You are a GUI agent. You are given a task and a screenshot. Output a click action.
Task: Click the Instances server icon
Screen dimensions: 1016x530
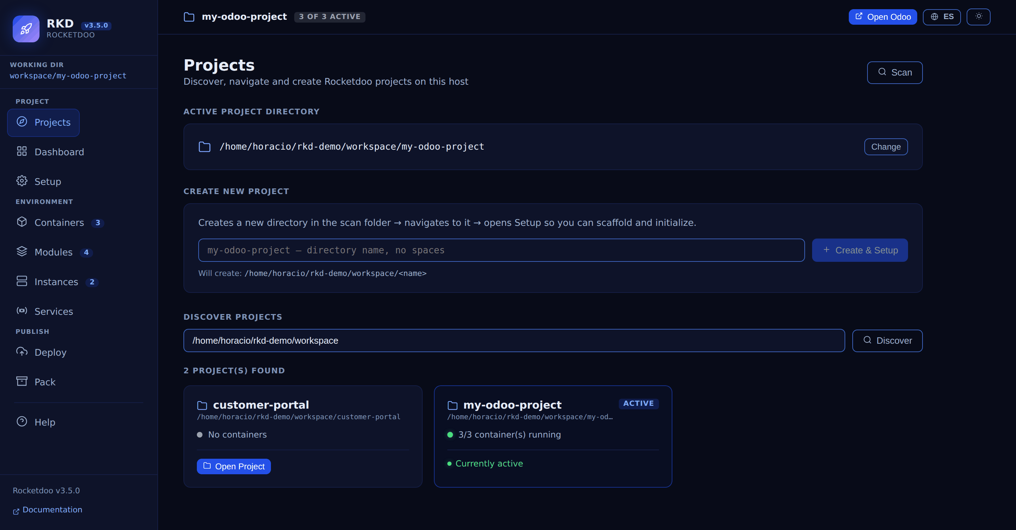[22, 281]
